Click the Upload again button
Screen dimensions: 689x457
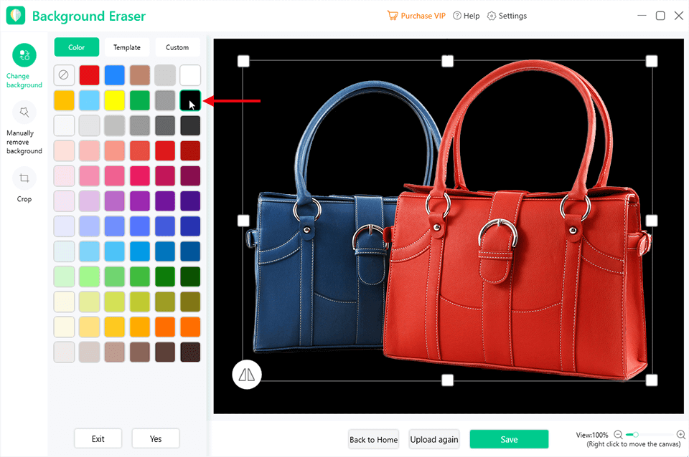click(x=433, y=439)
